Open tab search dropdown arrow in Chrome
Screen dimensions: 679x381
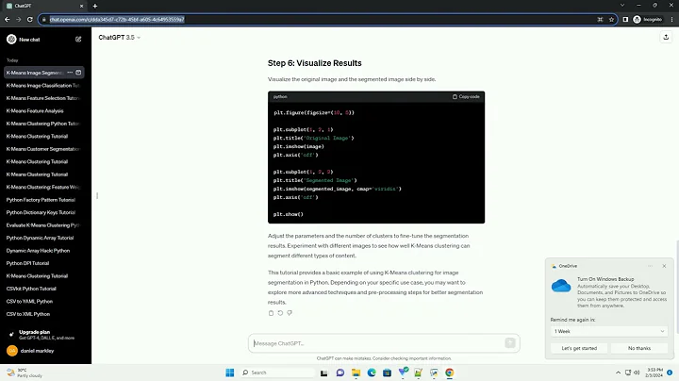[622, 6]
